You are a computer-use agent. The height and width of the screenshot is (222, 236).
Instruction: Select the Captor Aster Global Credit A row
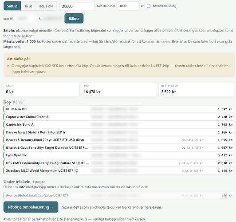(x=119, y=117)
